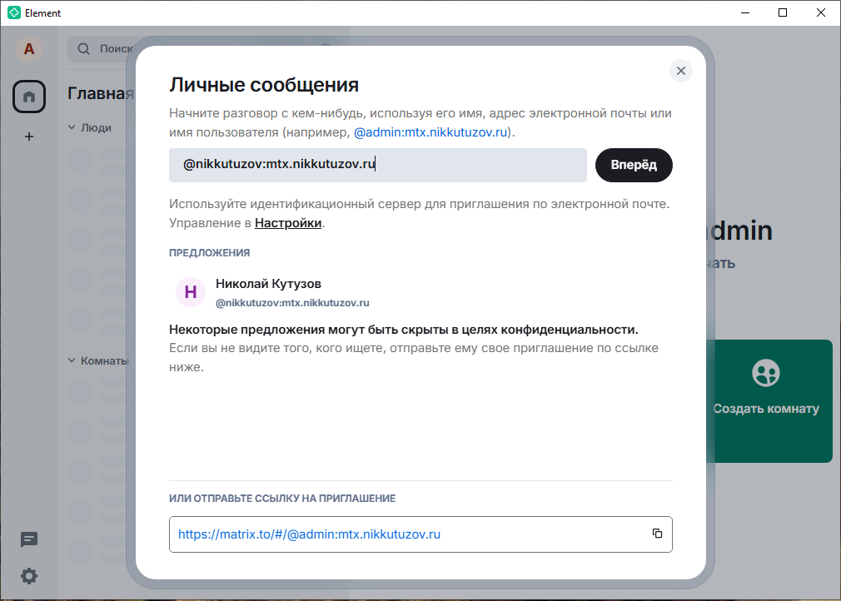Click the plus icon to create space
Image resolution: width=841 pixels, height=601 pixels.
point(29,137)
